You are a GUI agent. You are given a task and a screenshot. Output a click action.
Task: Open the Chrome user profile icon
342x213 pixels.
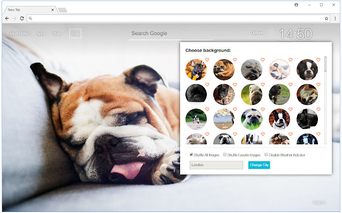point(296,5)
